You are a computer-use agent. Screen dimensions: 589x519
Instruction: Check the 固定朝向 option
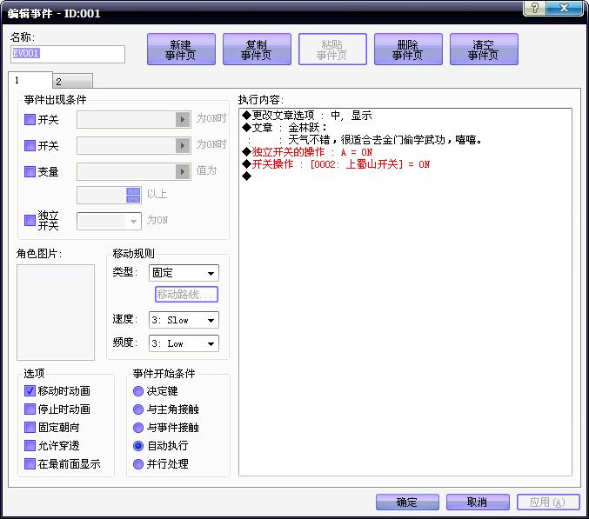pyautogui.click(x=30, y=427)
